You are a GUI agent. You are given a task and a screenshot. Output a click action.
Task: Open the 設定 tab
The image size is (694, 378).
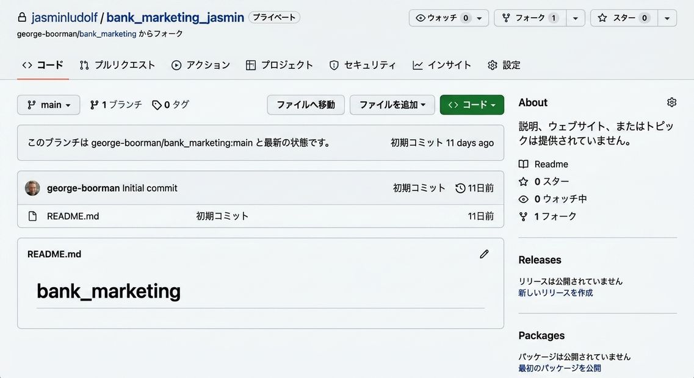(x=504, y=65)
